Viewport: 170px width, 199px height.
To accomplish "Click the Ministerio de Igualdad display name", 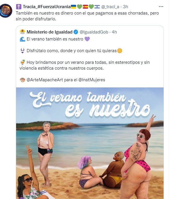I will (x=49, y=32).
